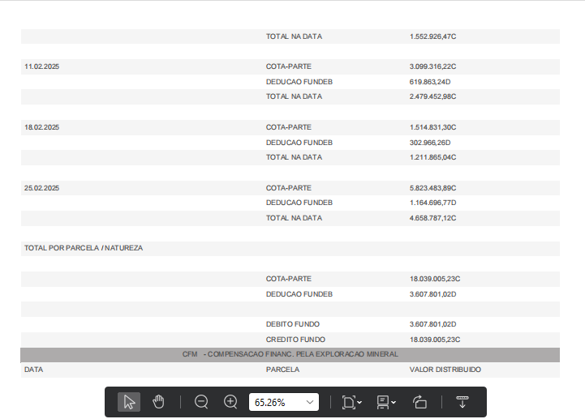
Task: Expand the page display mode dropdown
Action: 386,402
